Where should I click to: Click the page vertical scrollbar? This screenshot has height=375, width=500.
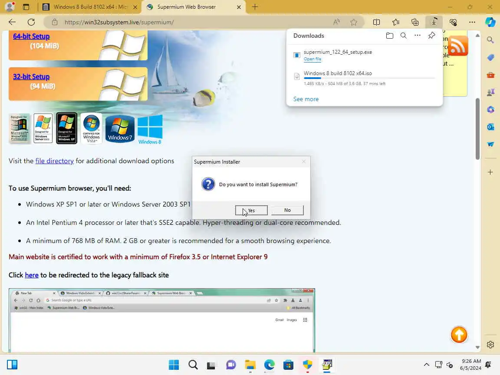(x=477, y=128)
